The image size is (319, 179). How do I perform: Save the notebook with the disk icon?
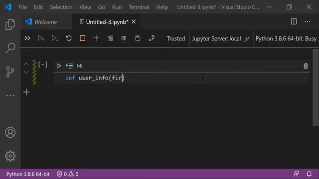click(x=138, y=38)
